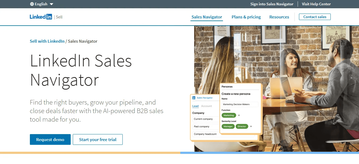The width and height of the screenshot is (359, 164).
Task: Click the small LinkedIn icon in Sales Navigator card
Action: (194, 98)
